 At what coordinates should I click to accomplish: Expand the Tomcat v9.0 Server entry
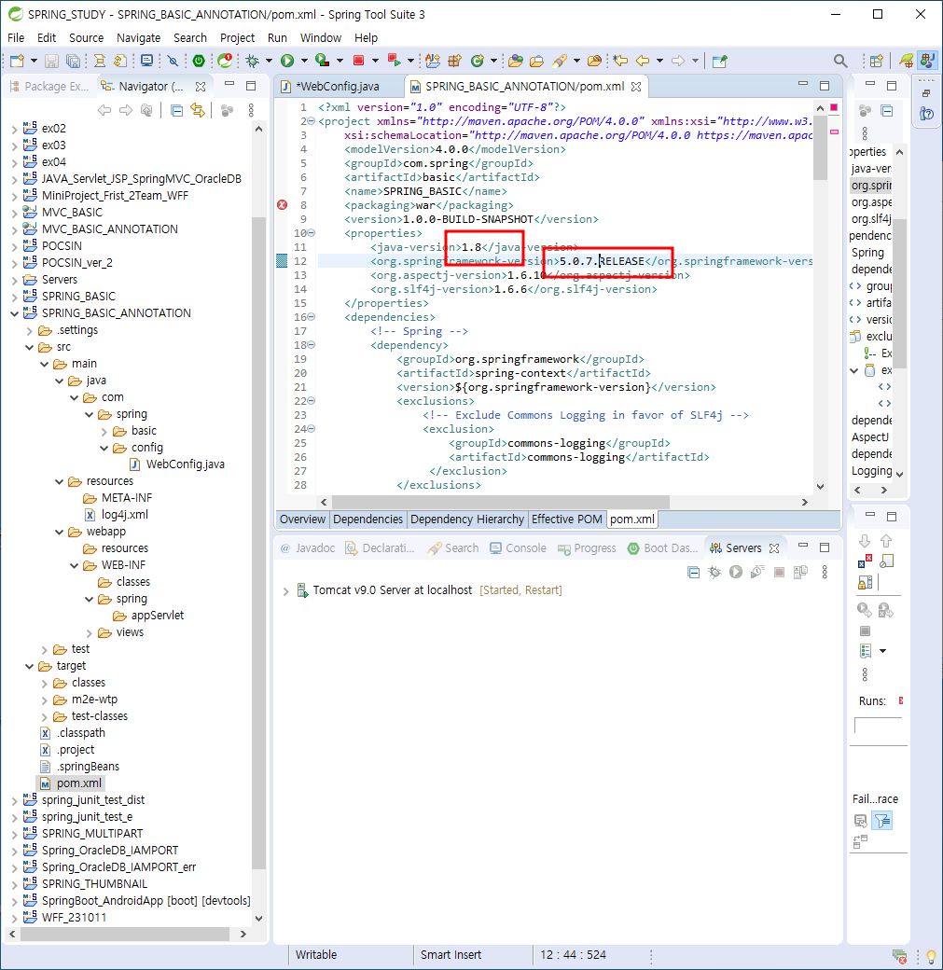coord(285,591)
